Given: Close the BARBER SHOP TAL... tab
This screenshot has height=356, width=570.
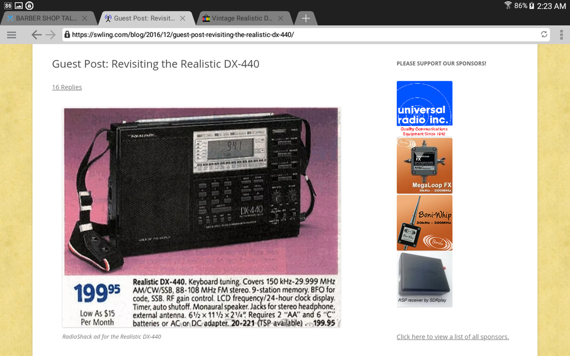Looking at the screenshot, I should 84,18.
